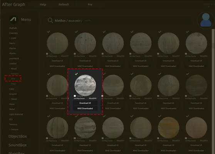Screen dimensions: 215x154
Task: Toggle the Corona checkbox under Wood053
Action: [x=158, y=138]
